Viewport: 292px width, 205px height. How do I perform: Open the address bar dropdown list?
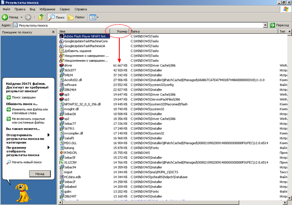pyautogui.click(x=265, y=25)
